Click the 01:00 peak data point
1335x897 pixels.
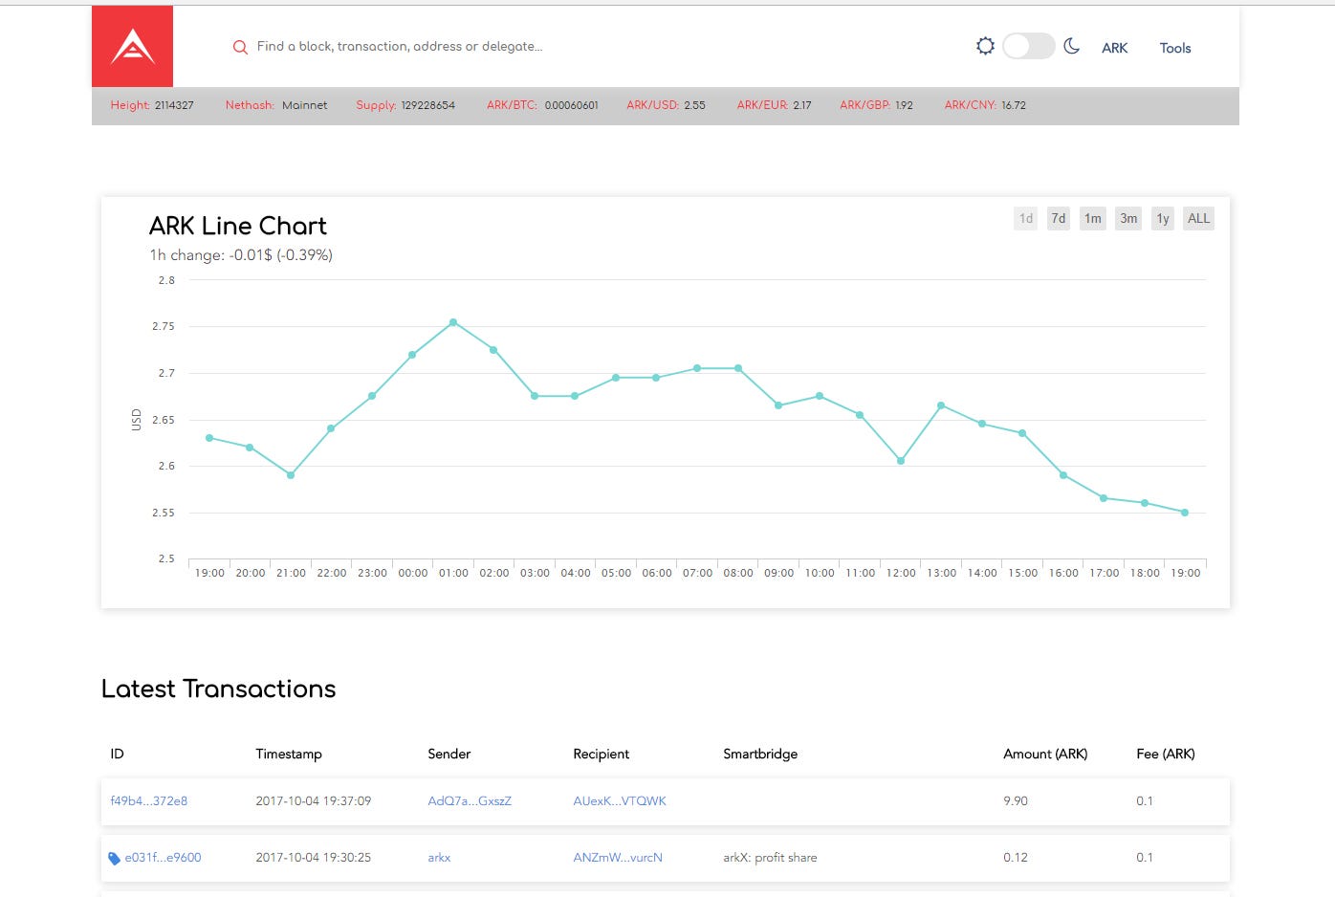453,322
